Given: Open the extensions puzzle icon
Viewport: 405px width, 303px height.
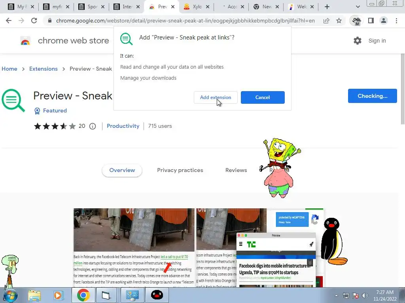Looking at the screenshot, I should click(356, 21).
